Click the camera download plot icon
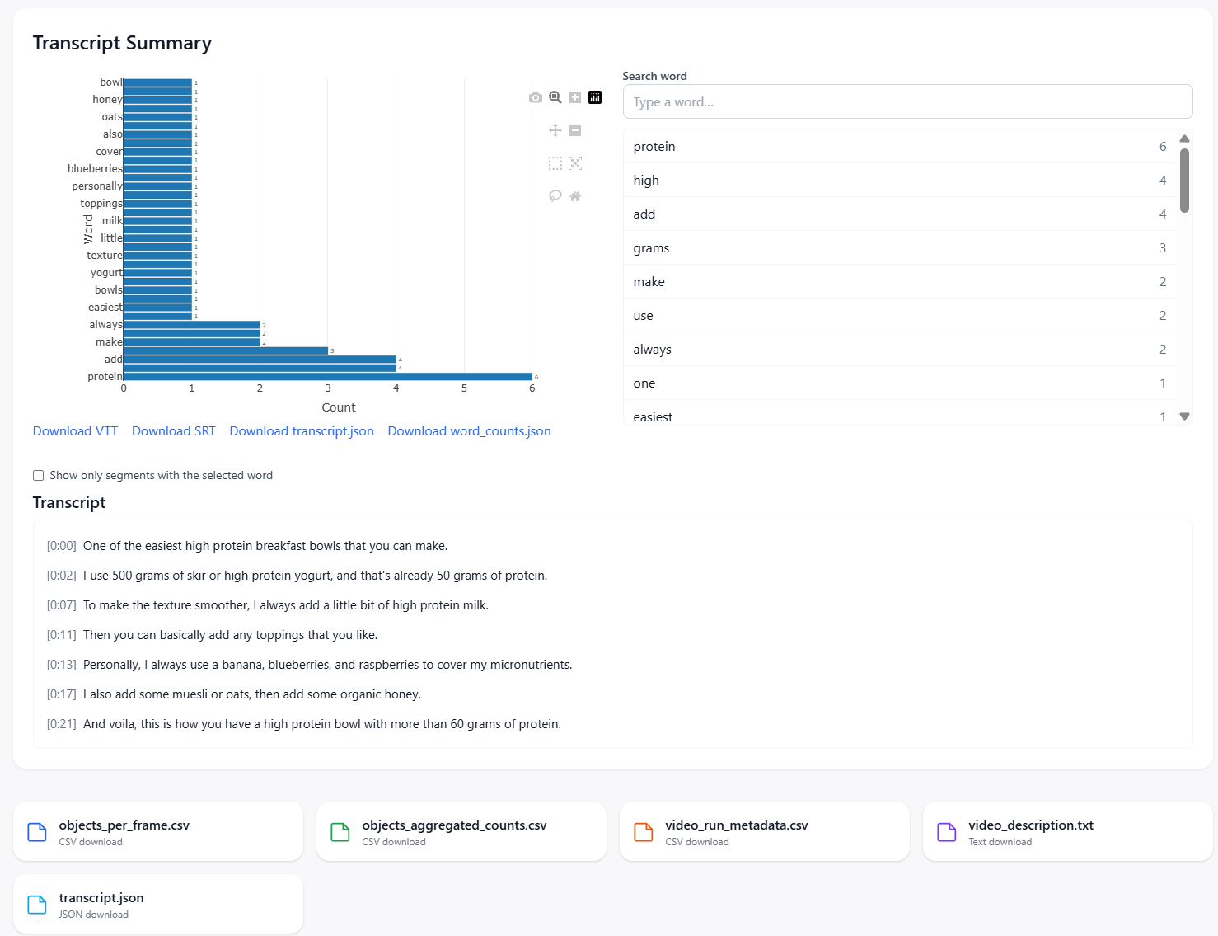The height and width of the screenshot is (936, 1218). [x=536, y=97]
